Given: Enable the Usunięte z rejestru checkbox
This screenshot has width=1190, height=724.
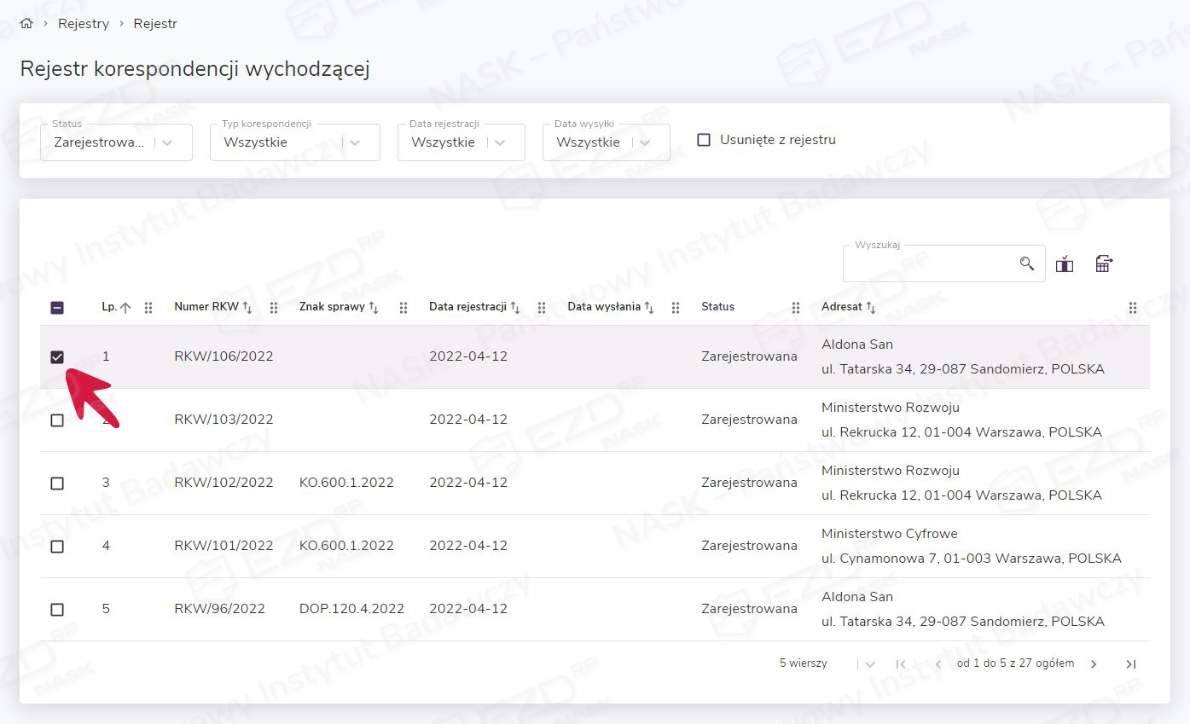Looking at the screenshot, I should coord(704,140).
